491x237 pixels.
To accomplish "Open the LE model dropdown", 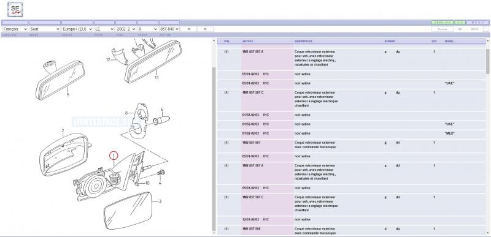I will tap(104, 29).
